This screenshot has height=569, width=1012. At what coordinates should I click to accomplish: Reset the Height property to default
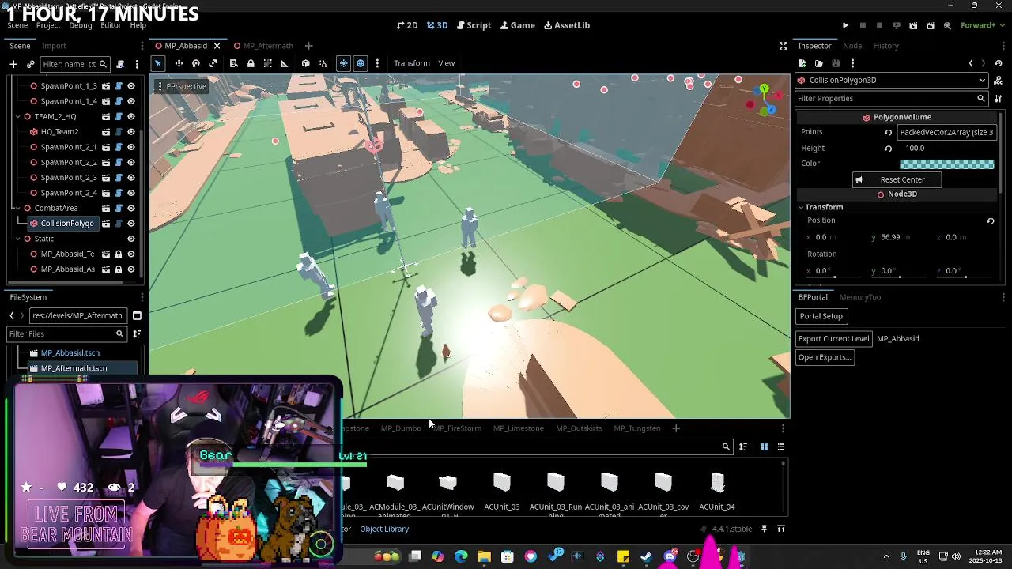(x=888, y=149)
